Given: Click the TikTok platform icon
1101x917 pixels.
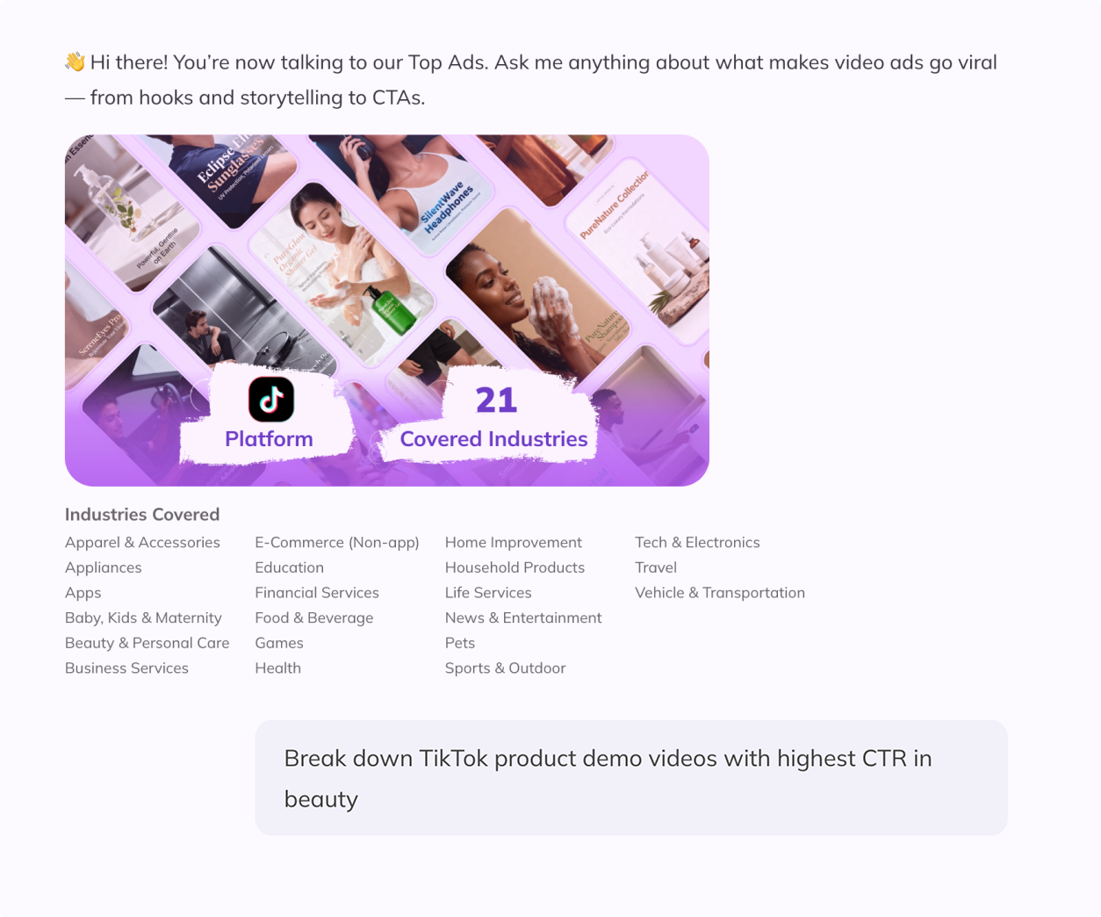Looking at the screenshot, I should (x=270, y=400).
